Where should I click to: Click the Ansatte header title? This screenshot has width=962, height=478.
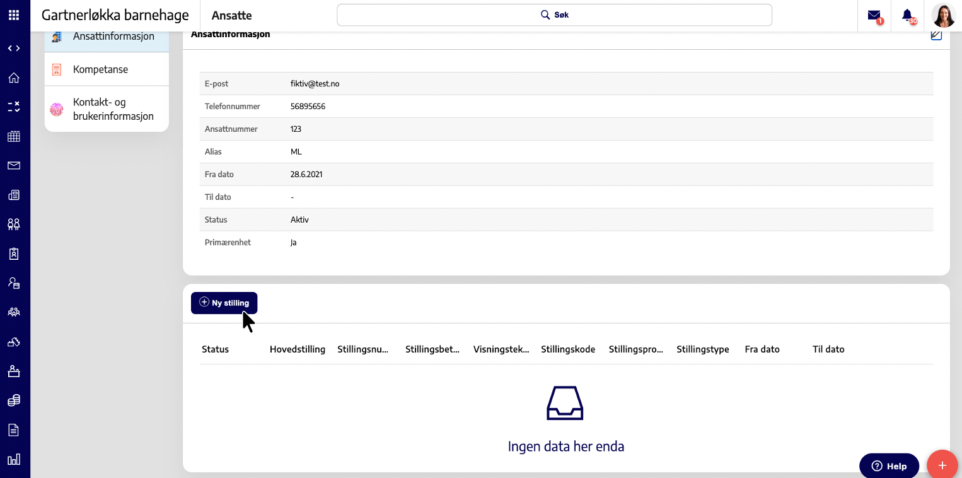click(232, 16)
